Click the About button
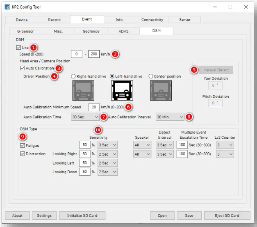Viewport: 257px width, 227px height. coord(17,216)
